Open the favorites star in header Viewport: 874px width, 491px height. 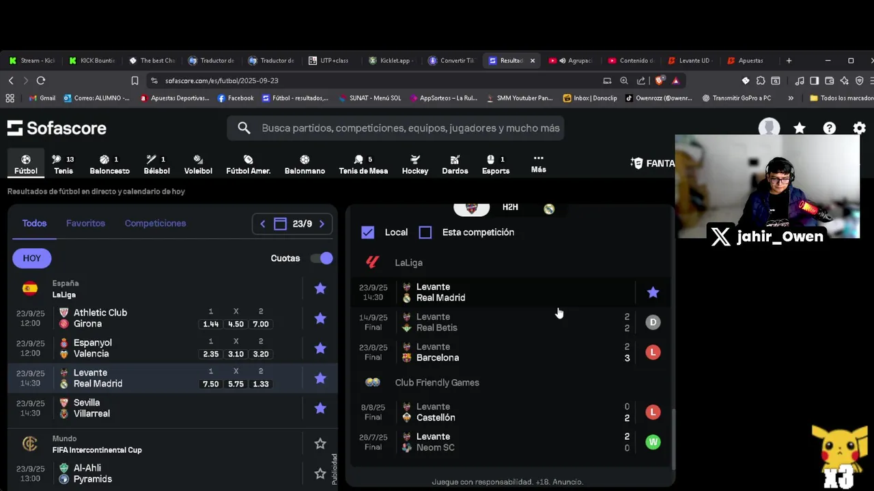point(800,128)
